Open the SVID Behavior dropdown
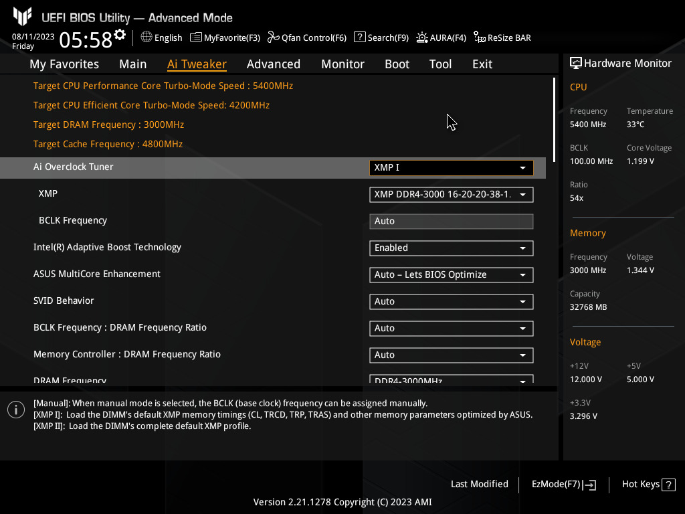 click(452, 302)
